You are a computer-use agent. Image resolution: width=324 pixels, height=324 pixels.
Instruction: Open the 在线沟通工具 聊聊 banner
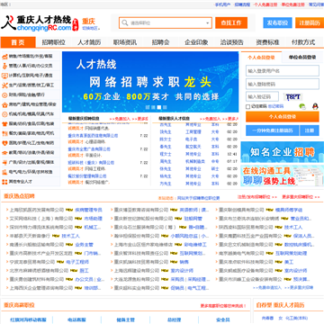283,175
